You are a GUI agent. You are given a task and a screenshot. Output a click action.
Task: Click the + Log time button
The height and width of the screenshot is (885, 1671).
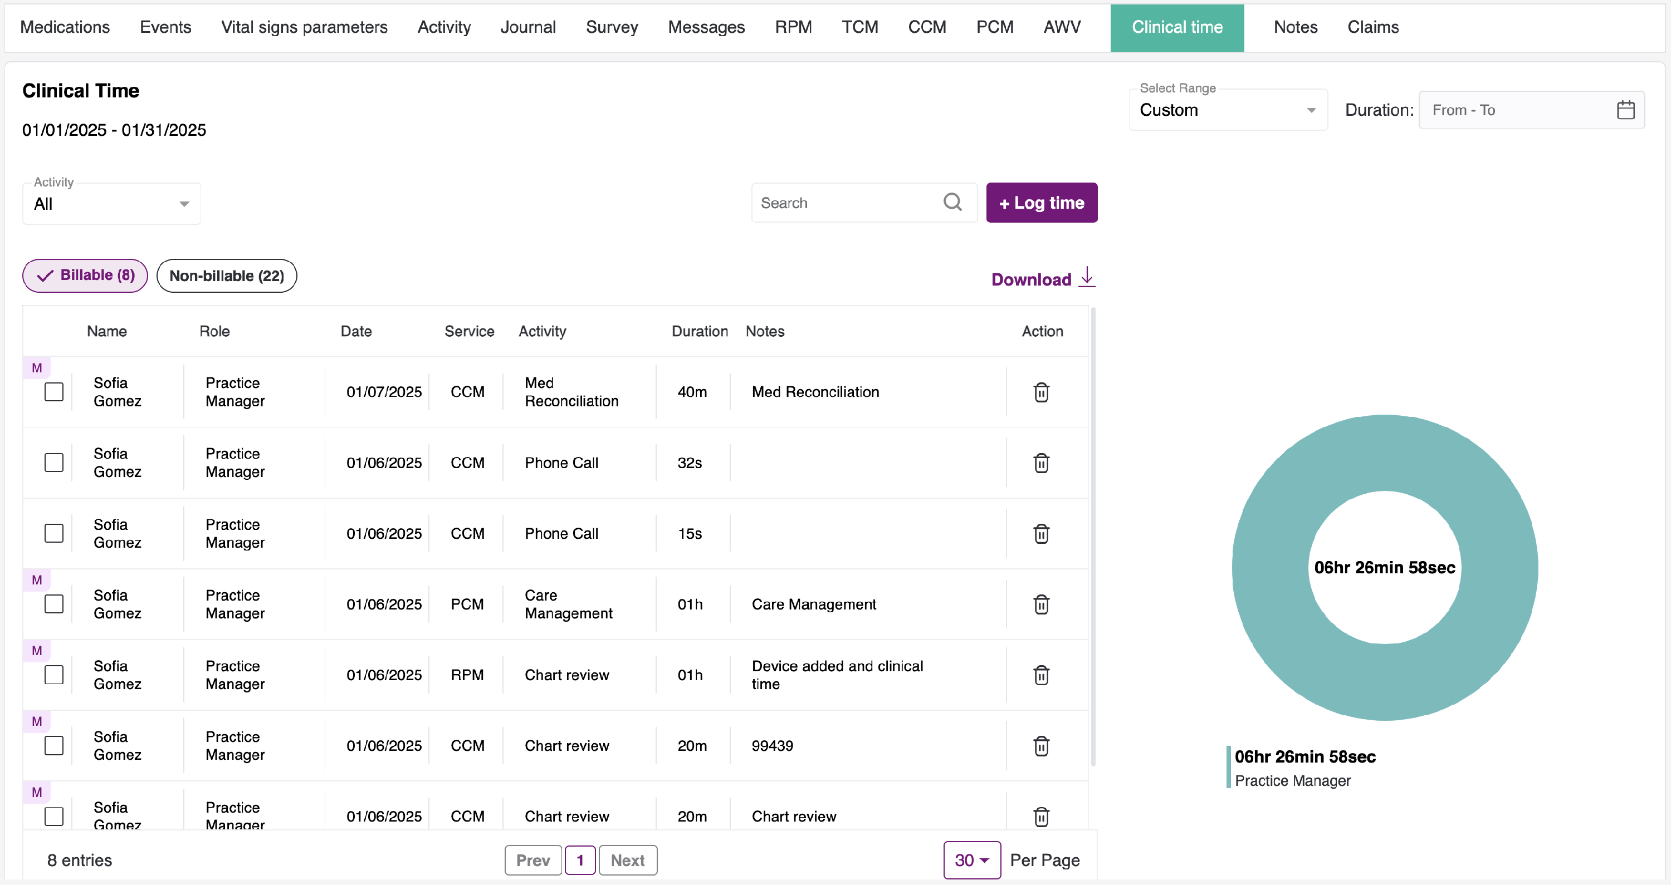[1041, 203]
